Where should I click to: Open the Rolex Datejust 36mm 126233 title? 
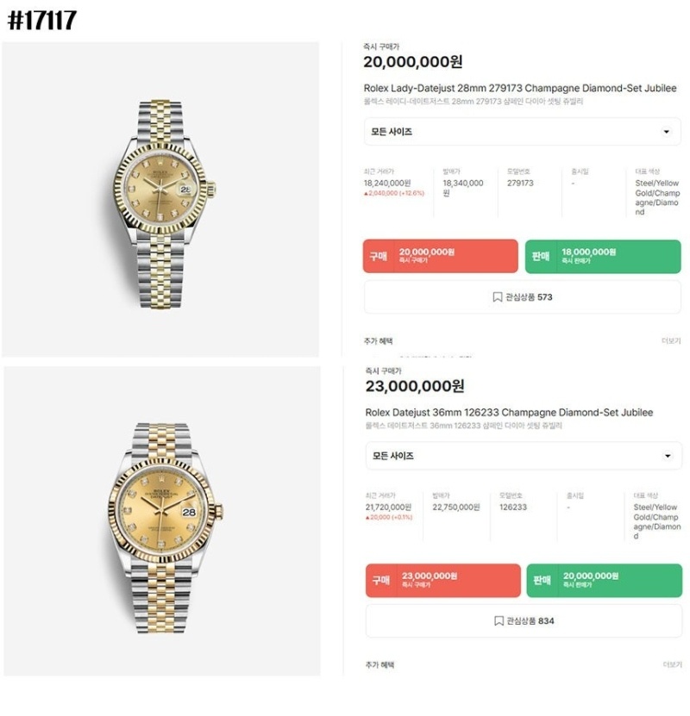[509, 413]
